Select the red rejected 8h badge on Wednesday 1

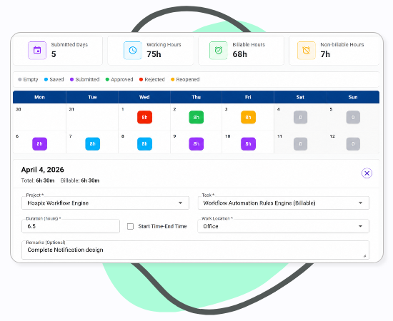[x=144, y=117]
